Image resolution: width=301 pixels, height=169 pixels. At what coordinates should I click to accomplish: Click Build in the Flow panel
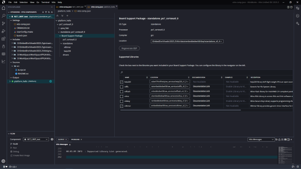15,144
